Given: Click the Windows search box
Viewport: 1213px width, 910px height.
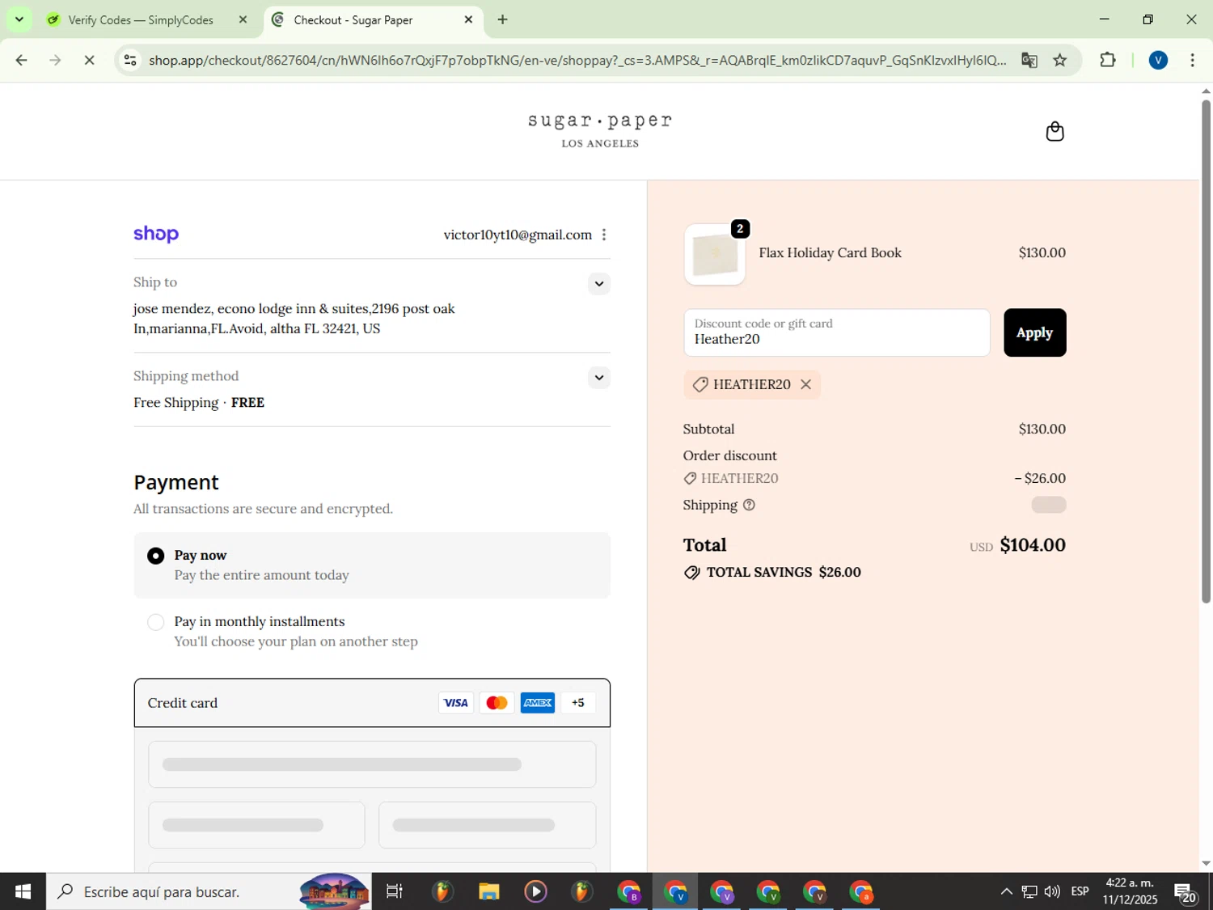Looking at the screenshot, I should pyautogui.click(x=209, y=891).
